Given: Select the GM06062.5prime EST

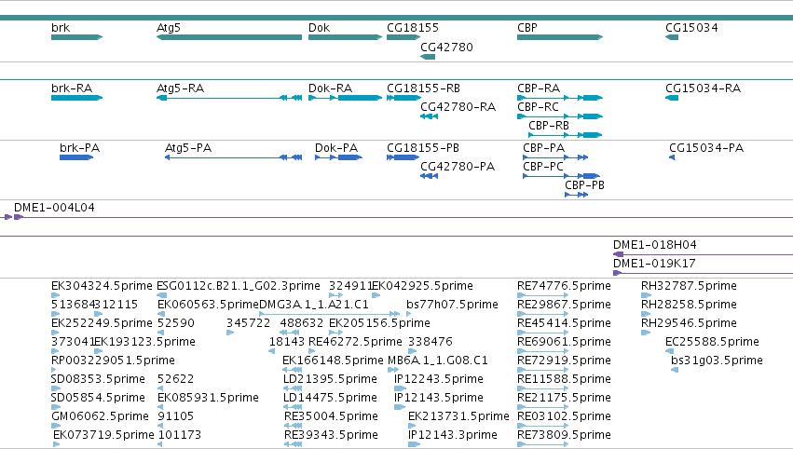Looking at the screenshot, I should (55, 427).
